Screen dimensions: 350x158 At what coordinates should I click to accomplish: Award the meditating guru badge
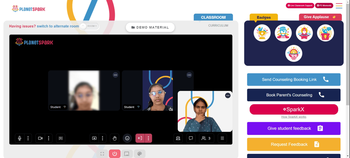pos(304,33)
